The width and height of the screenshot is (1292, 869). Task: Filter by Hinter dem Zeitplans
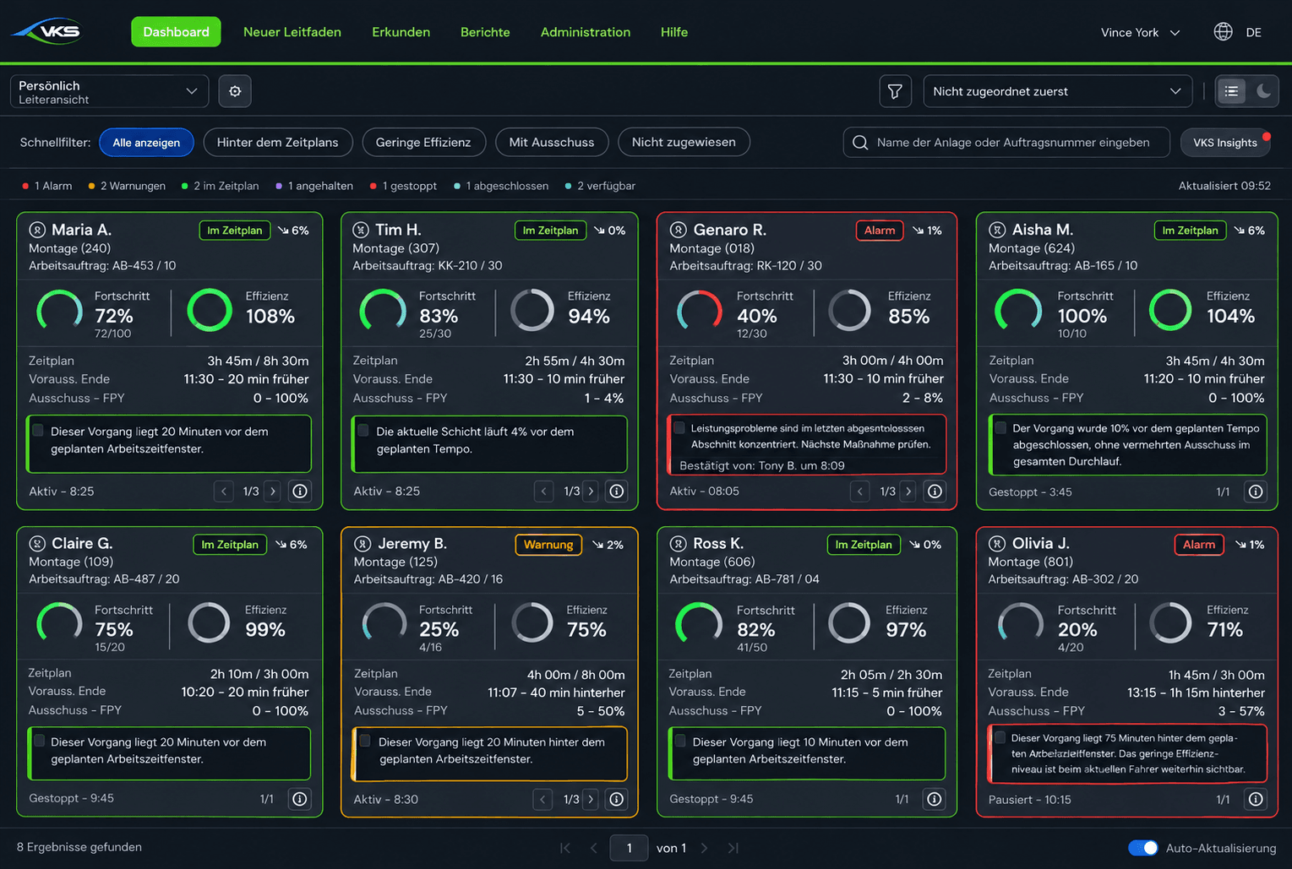(x=277, y=142)
